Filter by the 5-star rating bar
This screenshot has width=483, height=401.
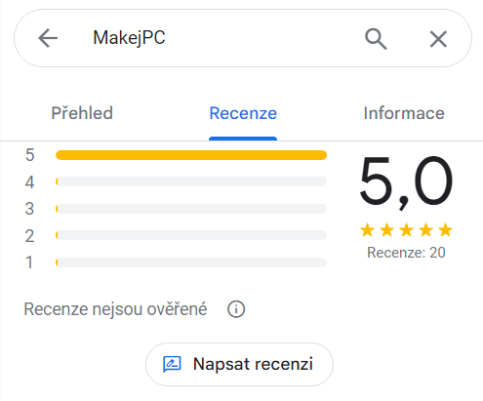tap(191, 155)
